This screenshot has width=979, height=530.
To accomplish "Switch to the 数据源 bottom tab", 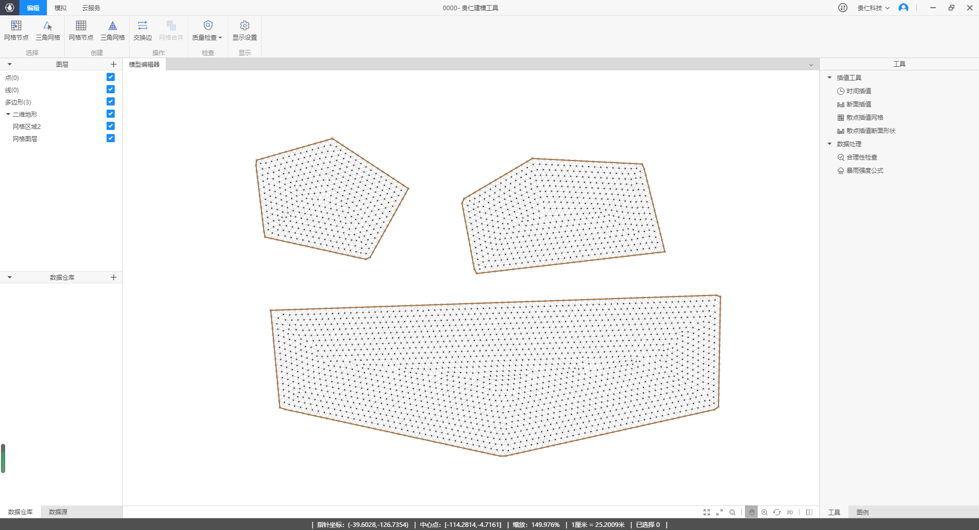I will [58, 512].
